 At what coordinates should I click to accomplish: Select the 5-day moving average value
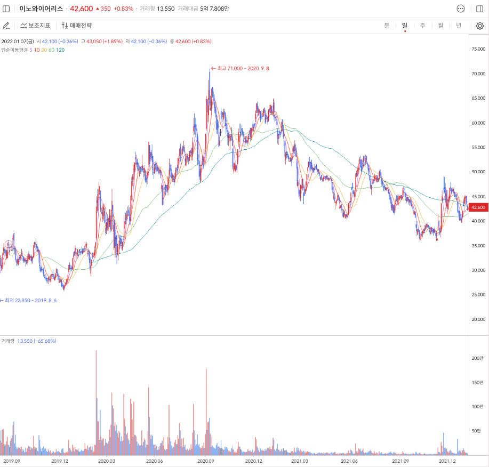point(31,50)
